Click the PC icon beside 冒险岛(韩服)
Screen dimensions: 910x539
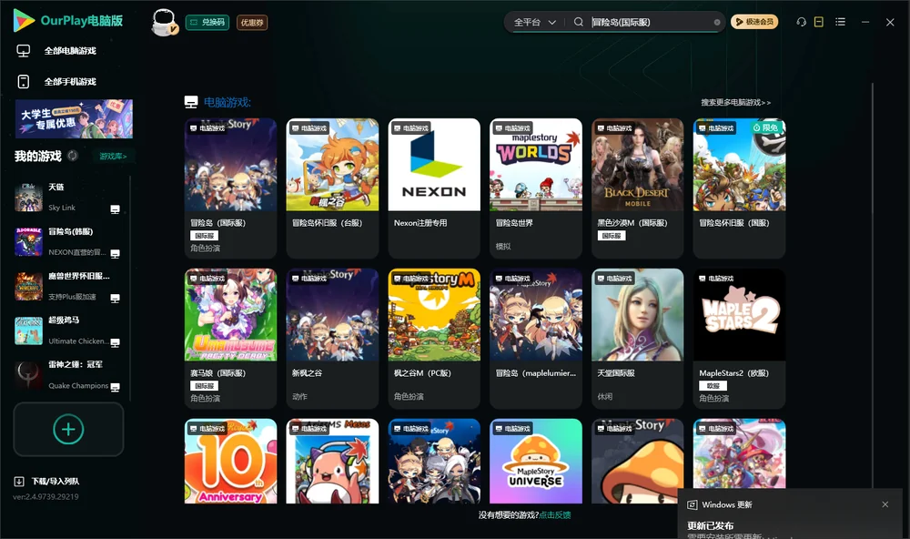(x=115, y=254)
